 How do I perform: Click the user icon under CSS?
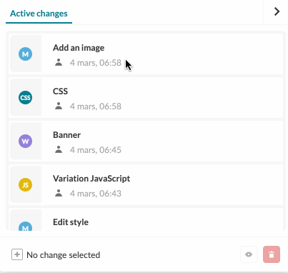point(59,106)
